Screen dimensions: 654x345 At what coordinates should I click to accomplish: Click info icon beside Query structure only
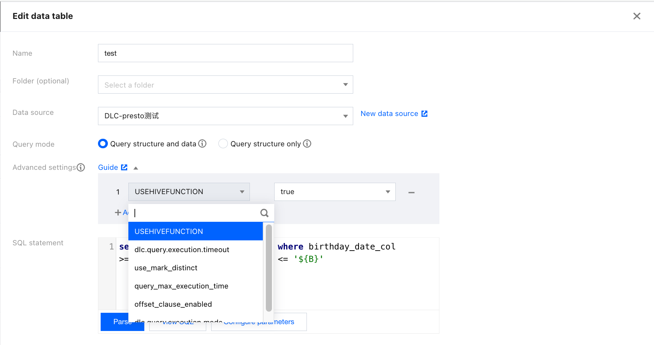click(x=307, y=144)
